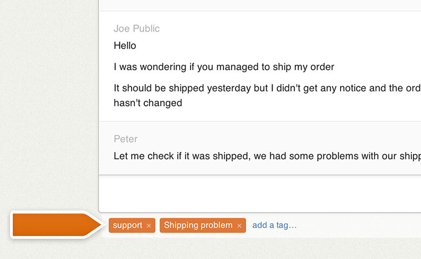Screen dimensions: 421x259
Task: Remove the "support" tag with its x
Action: point(148,226)
